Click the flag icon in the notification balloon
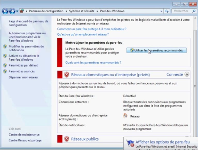This screenshot has height=150, width=198. click(x=130, y=143)
